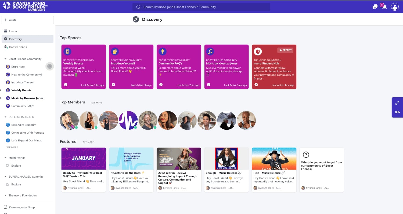
Task: Open the chat messages icon
Action: (375, 7)
